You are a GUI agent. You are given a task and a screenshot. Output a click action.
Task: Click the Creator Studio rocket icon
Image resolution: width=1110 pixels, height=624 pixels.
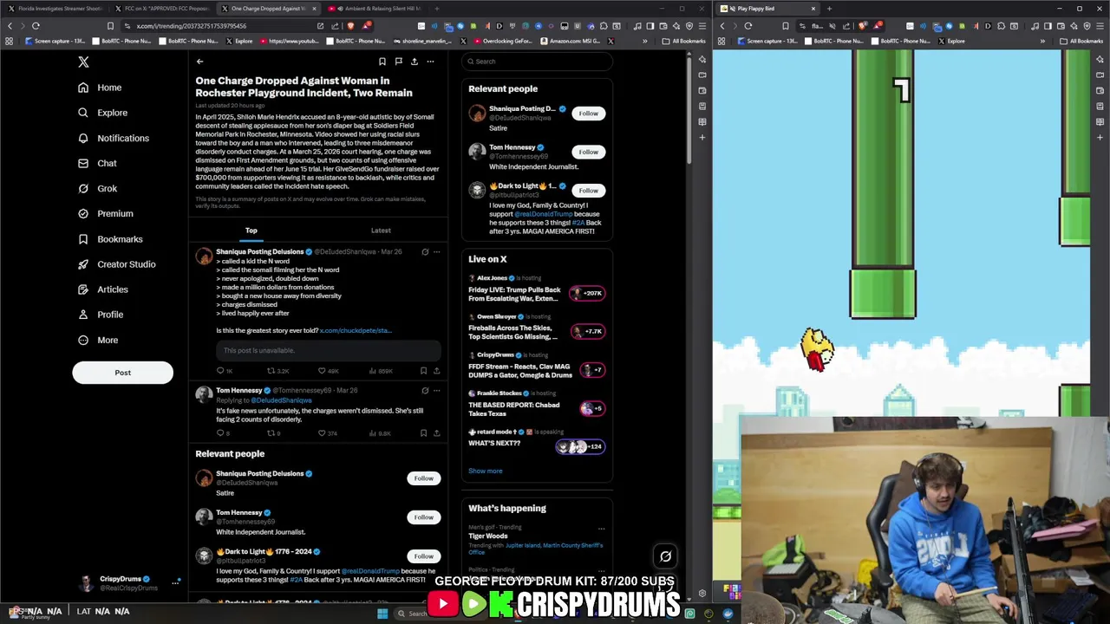83,264
